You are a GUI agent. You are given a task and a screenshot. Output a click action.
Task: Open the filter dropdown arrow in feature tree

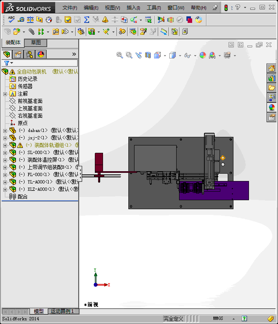12,63
